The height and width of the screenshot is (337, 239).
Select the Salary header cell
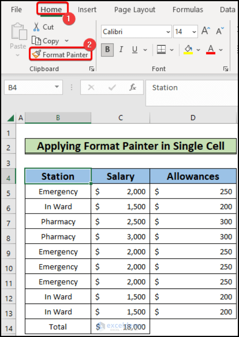click(120, 176)
